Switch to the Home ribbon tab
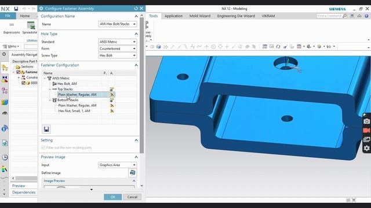Viewport: 371px width, 208px height. [25, 16]
